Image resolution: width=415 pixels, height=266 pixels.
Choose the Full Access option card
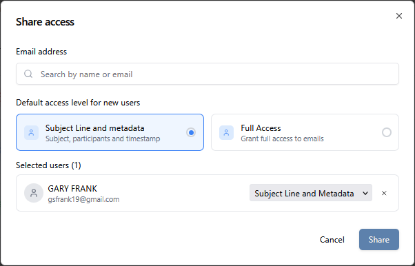(x=305, y=132)
